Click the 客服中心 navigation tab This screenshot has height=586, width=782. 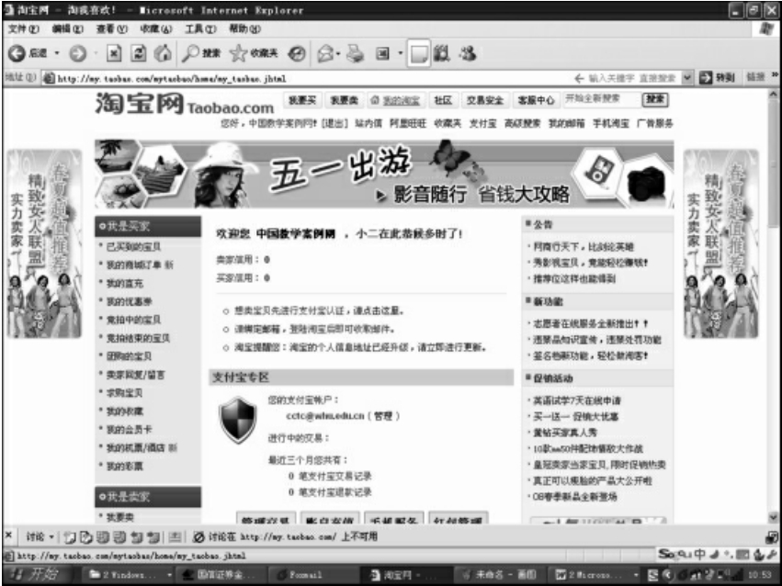pyautogui.click(x=536, y=101)
